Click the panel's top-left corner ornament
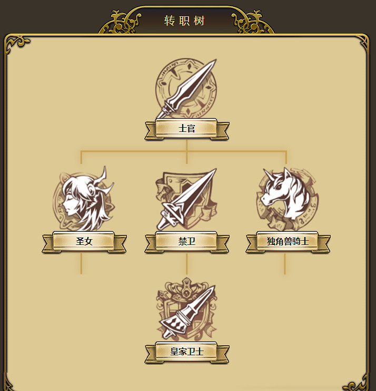This screenshot has width=376, height=391. [17, 45]
